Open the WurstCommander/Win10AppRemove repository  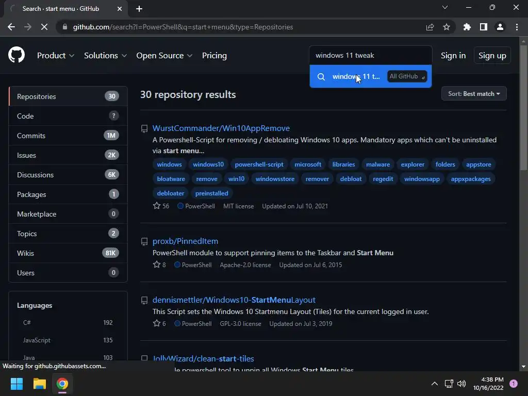coord(221,128)
